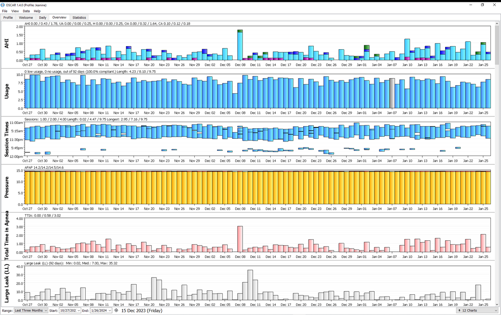This screenshot has width=501, height=315.
Task: Go to the Welcome tab
Action: click(26, 18)
